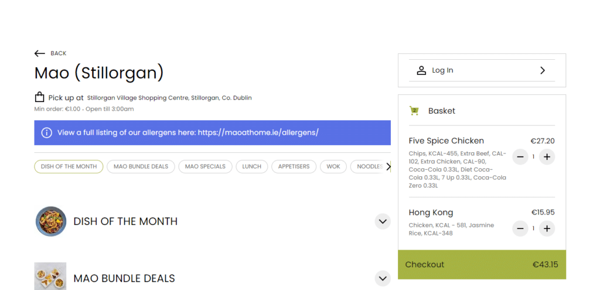Click the DISH OF THE MONTH section heading

[x=125, y=221]
